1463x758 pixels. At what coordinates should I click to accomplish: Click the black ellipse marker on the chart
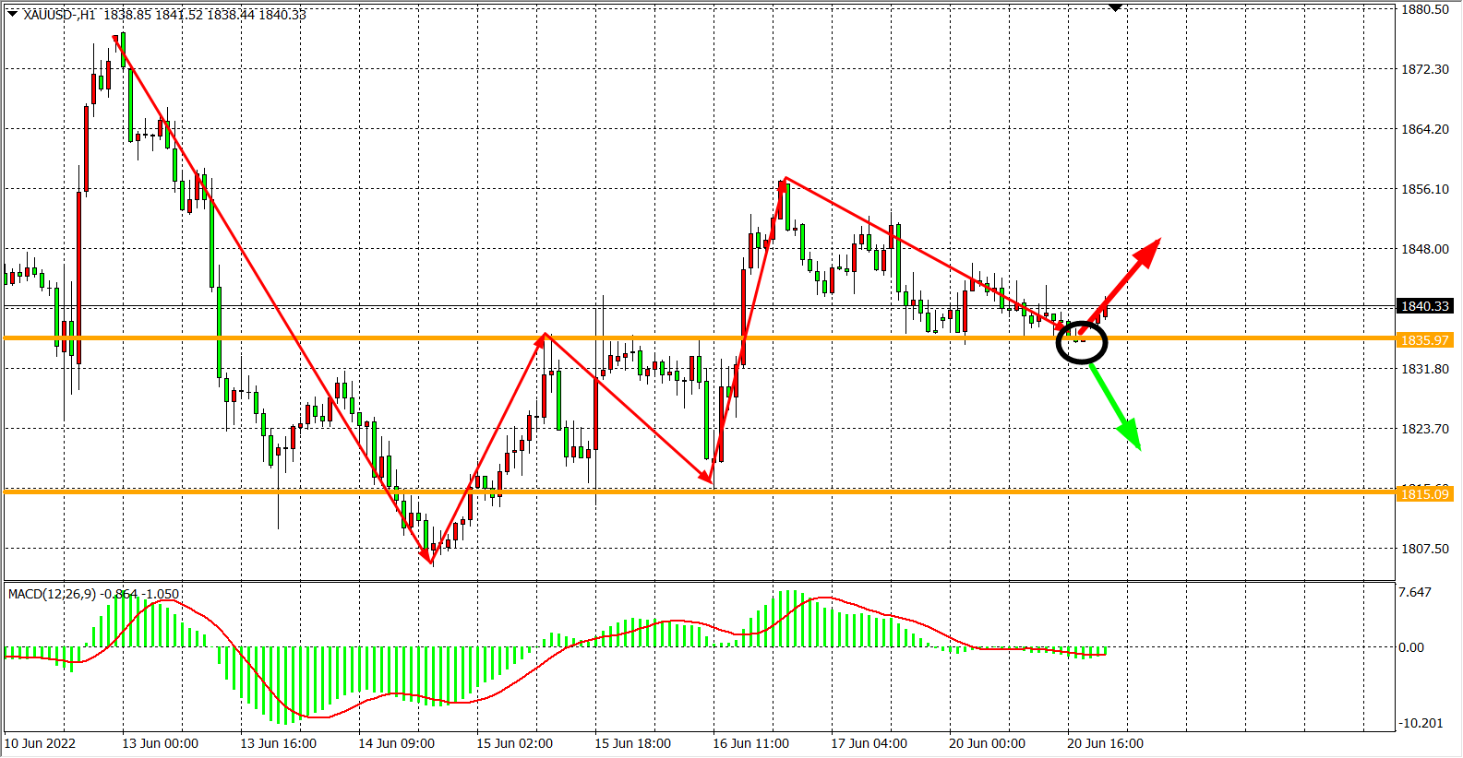point(1081,342)
